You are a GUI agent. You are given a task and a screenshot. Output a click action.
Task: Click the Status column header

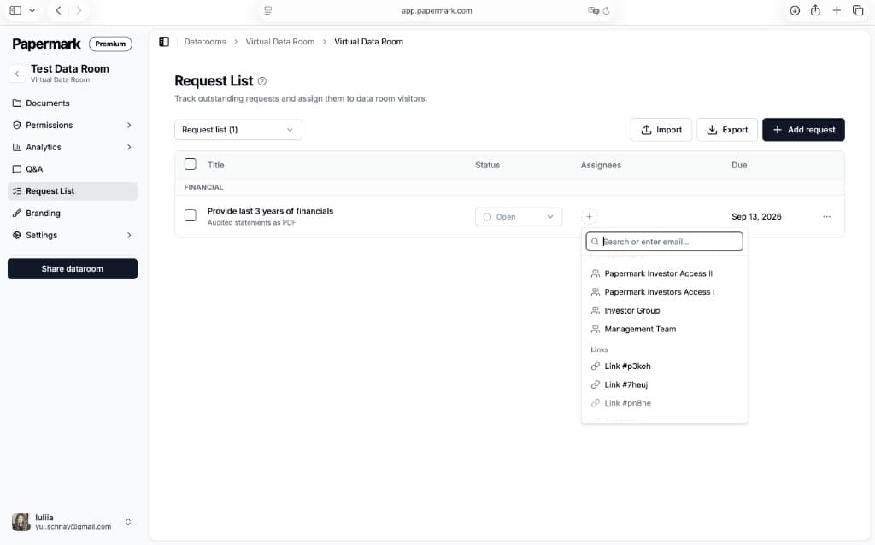coord(487,165)
